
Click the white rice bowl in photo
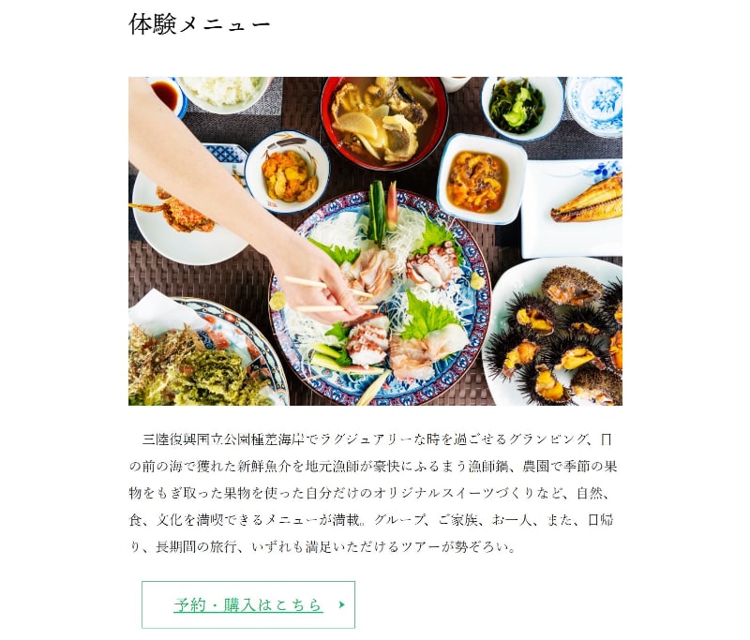[x=223, y=93]
